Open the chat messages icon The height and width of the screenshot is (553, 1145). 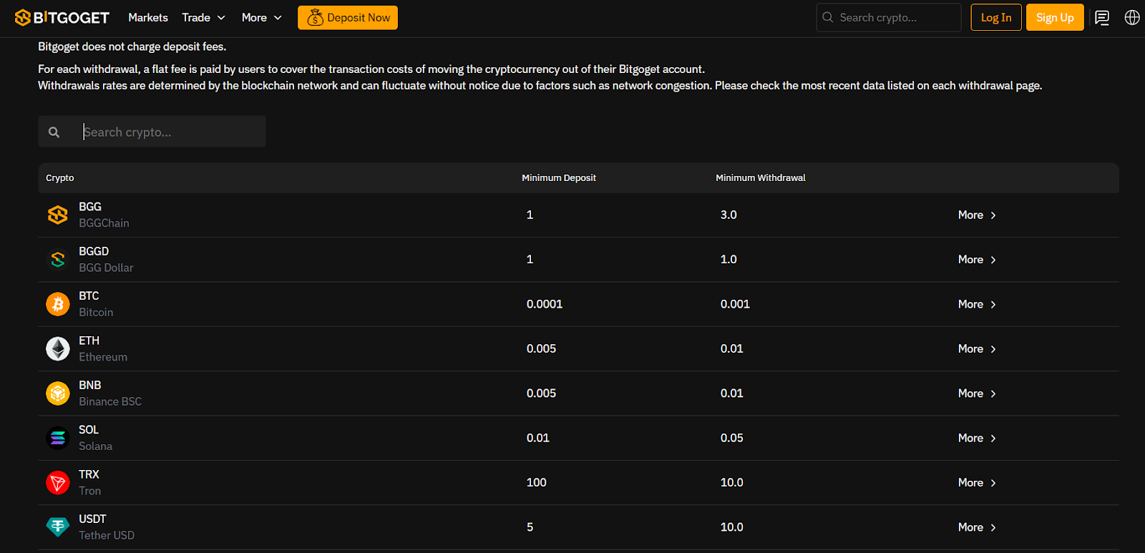click(1102, 18)
